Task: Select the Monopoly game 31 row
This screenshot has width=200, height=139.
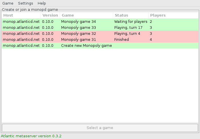Action: click(78, 40)
